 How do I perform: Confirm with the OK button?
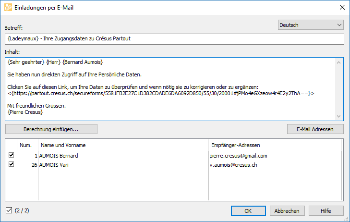[x=248, y=210]
